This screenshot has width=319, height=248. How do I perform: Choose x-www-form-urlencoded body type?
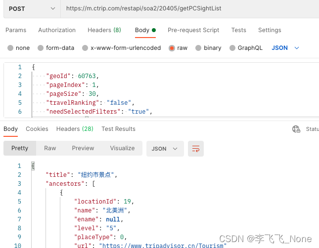tap(86, 48)
